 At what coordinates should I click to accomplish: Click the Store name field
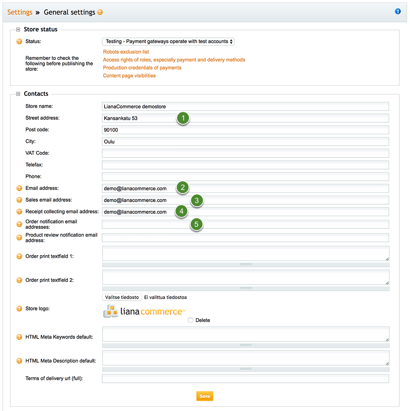[246, 106]
